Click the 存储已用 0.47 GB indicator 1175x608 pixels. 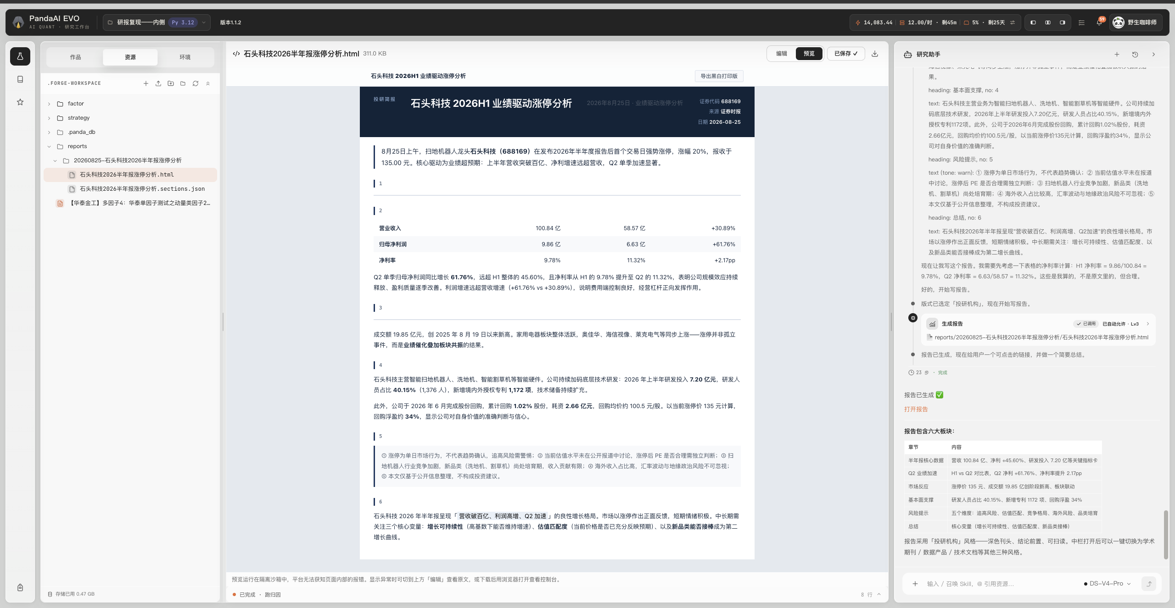pyautogui.click(x=71, y=594)
